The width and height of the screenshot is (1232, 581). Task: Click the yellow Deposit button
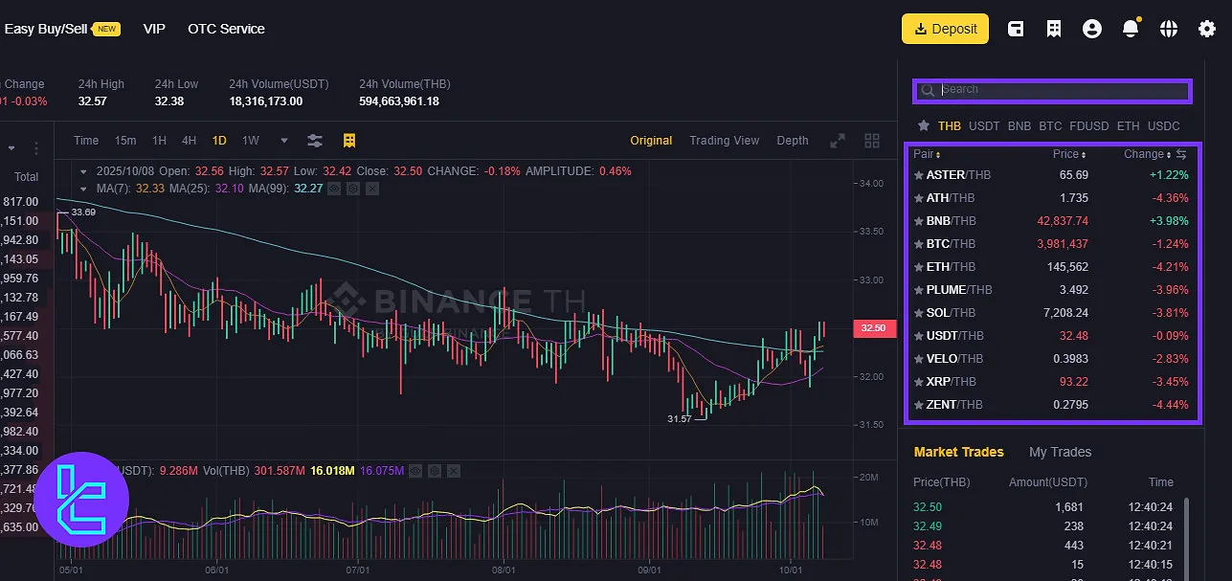pos(945,29)
